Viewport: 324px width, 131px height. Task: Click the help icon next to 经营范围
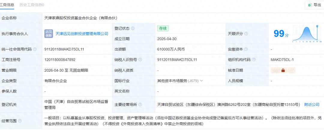[x=19, y=121]
